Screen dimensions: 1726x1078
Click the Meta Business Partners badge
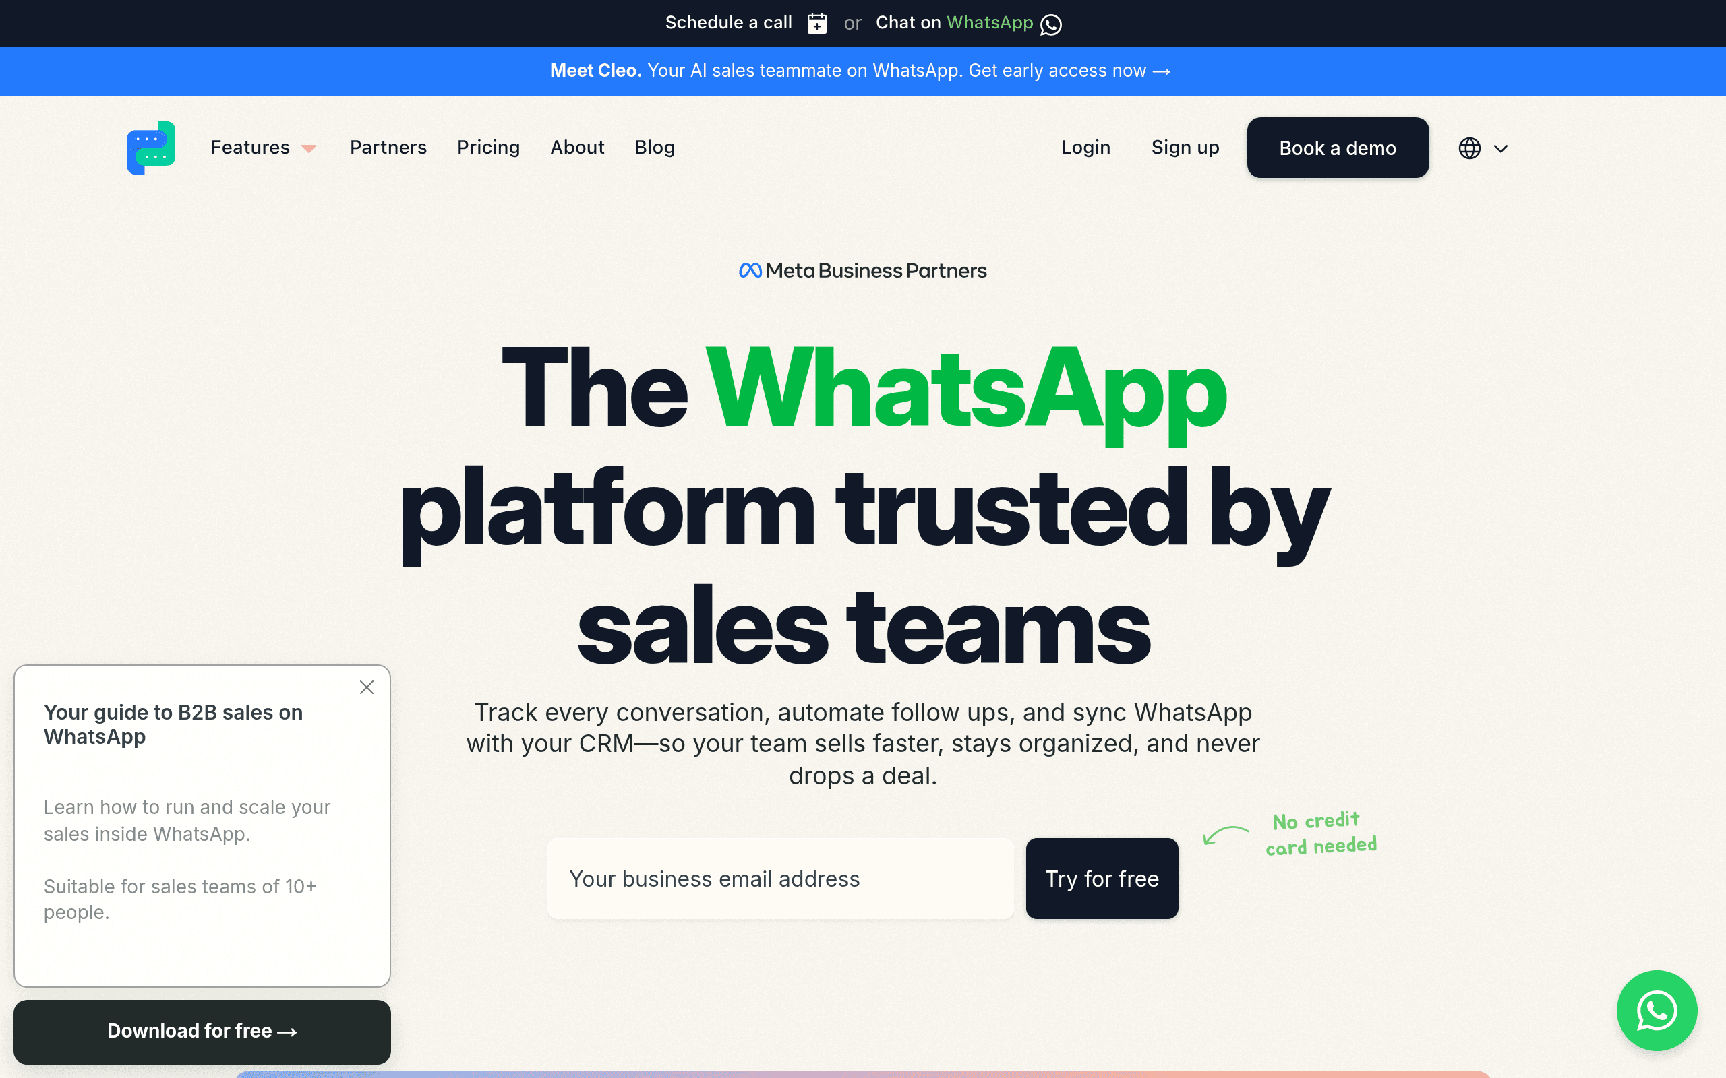pyautogui.click(x=863, y=271)
